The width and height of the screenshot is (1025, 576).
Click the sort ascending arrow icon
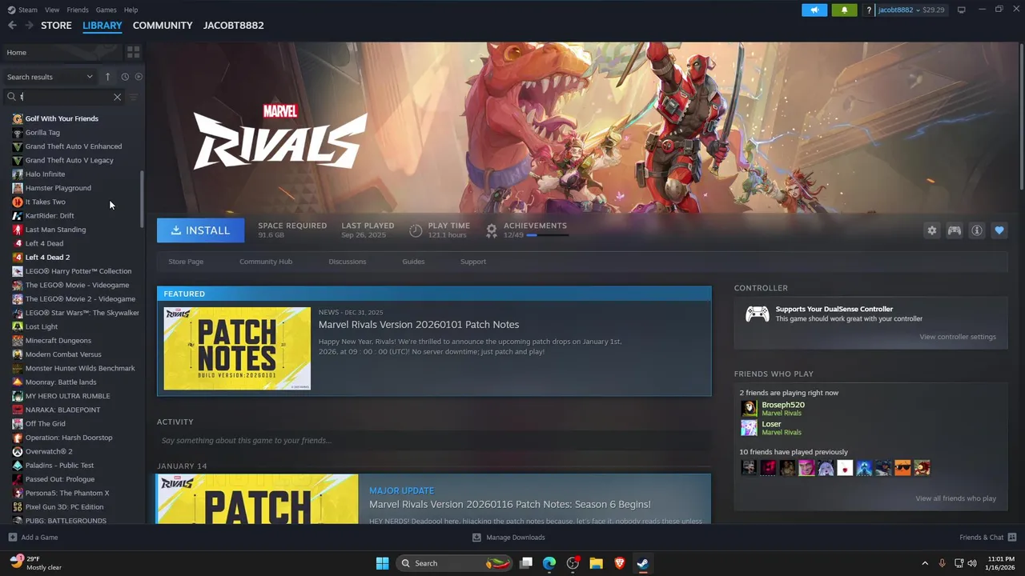[107, 77]
